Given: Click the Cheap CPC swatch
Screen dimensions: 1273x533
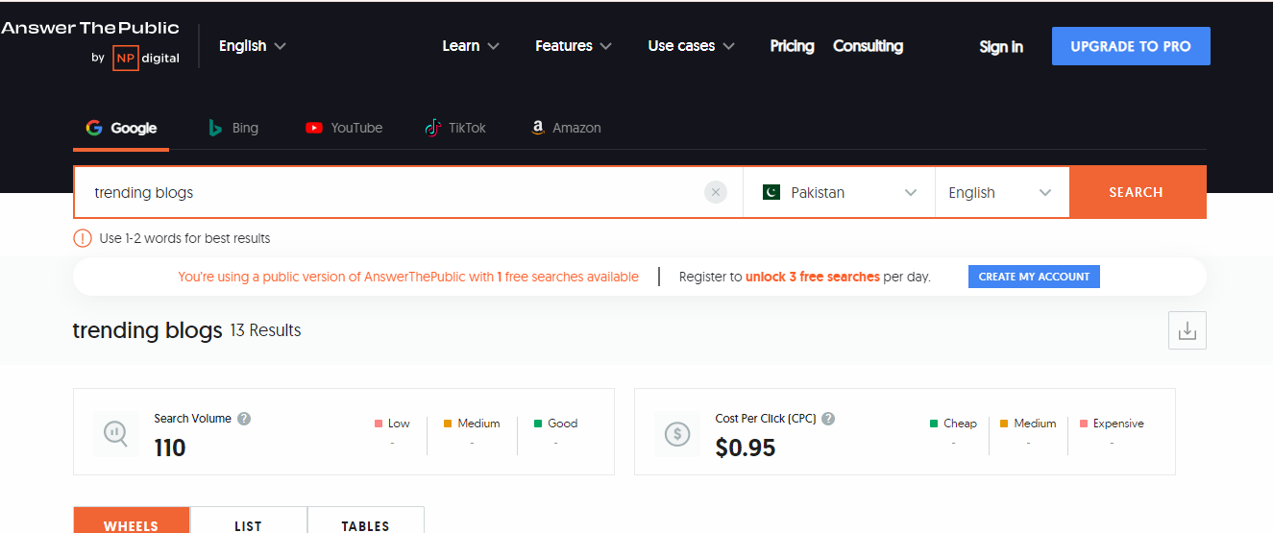Looking at the screenshot, I should (x=934, y=424).
